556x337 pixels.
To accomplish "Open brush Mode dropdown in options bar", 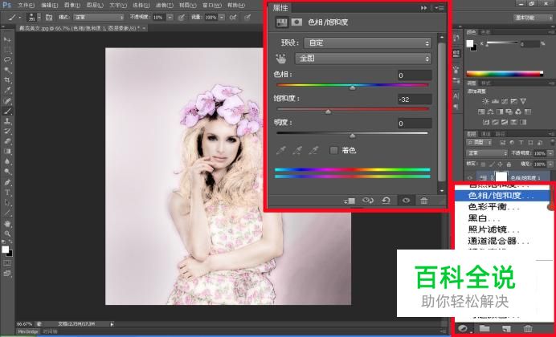I will (x=99, y=17).
